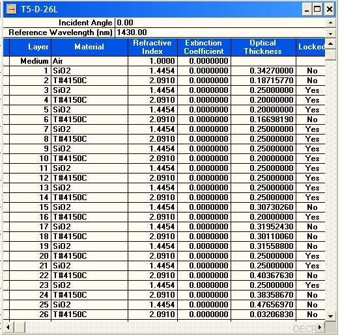Select the Material column header
Viewport: 340px width, 336px height.
[x=89, y=47]
